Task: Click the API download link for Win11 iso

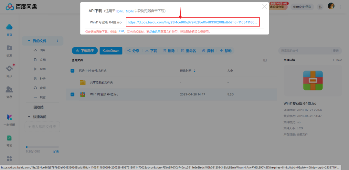Action: (192, 22)
